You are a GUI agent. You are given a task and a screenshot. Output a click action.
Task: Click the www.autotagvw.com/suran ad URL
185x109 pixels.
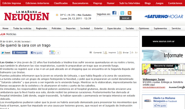[154, 87]
